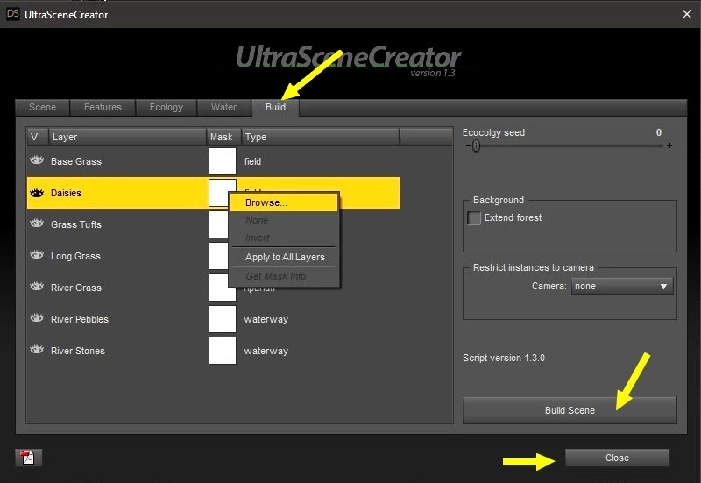
Task: Click the Long Grass mask thumbnail
Action: click(218, 256)
